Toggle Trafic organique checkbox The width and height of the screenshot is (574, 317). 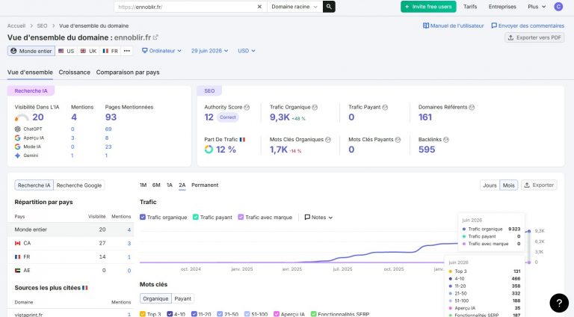point(143,217)
